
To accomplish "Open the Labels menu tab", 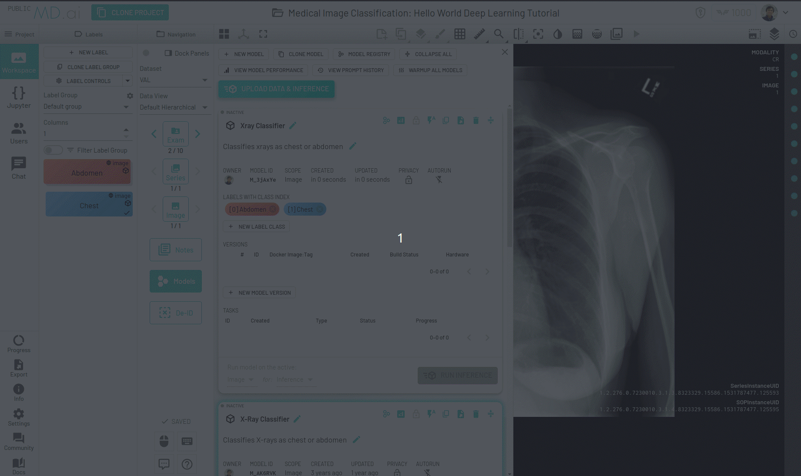I will pyautogui.click(x=88, y=34).
